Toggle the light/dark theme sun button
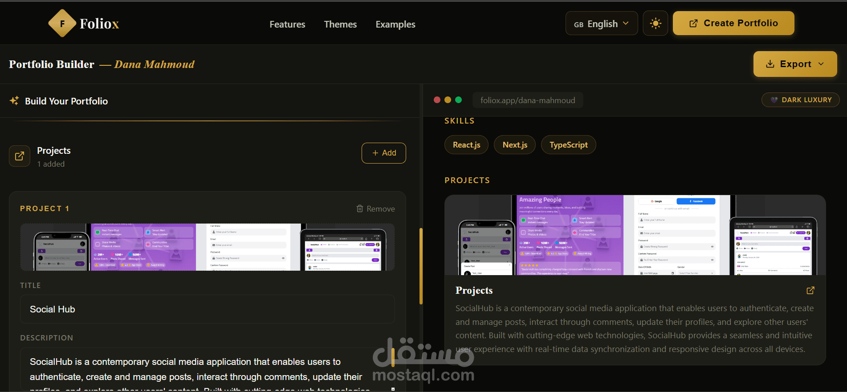 coord(655,23)
